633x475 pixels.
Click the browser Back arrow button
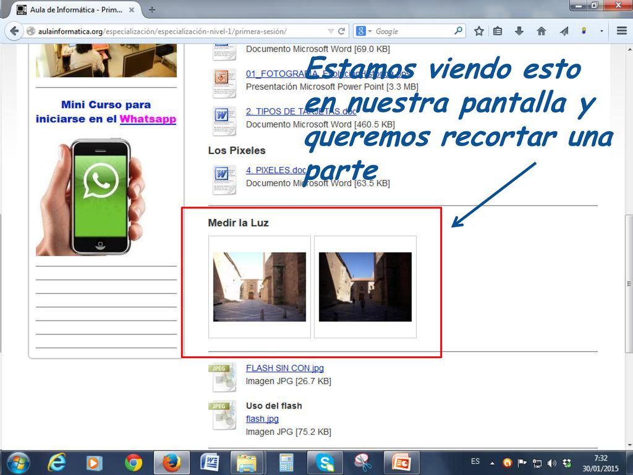[x=14, y=31]
